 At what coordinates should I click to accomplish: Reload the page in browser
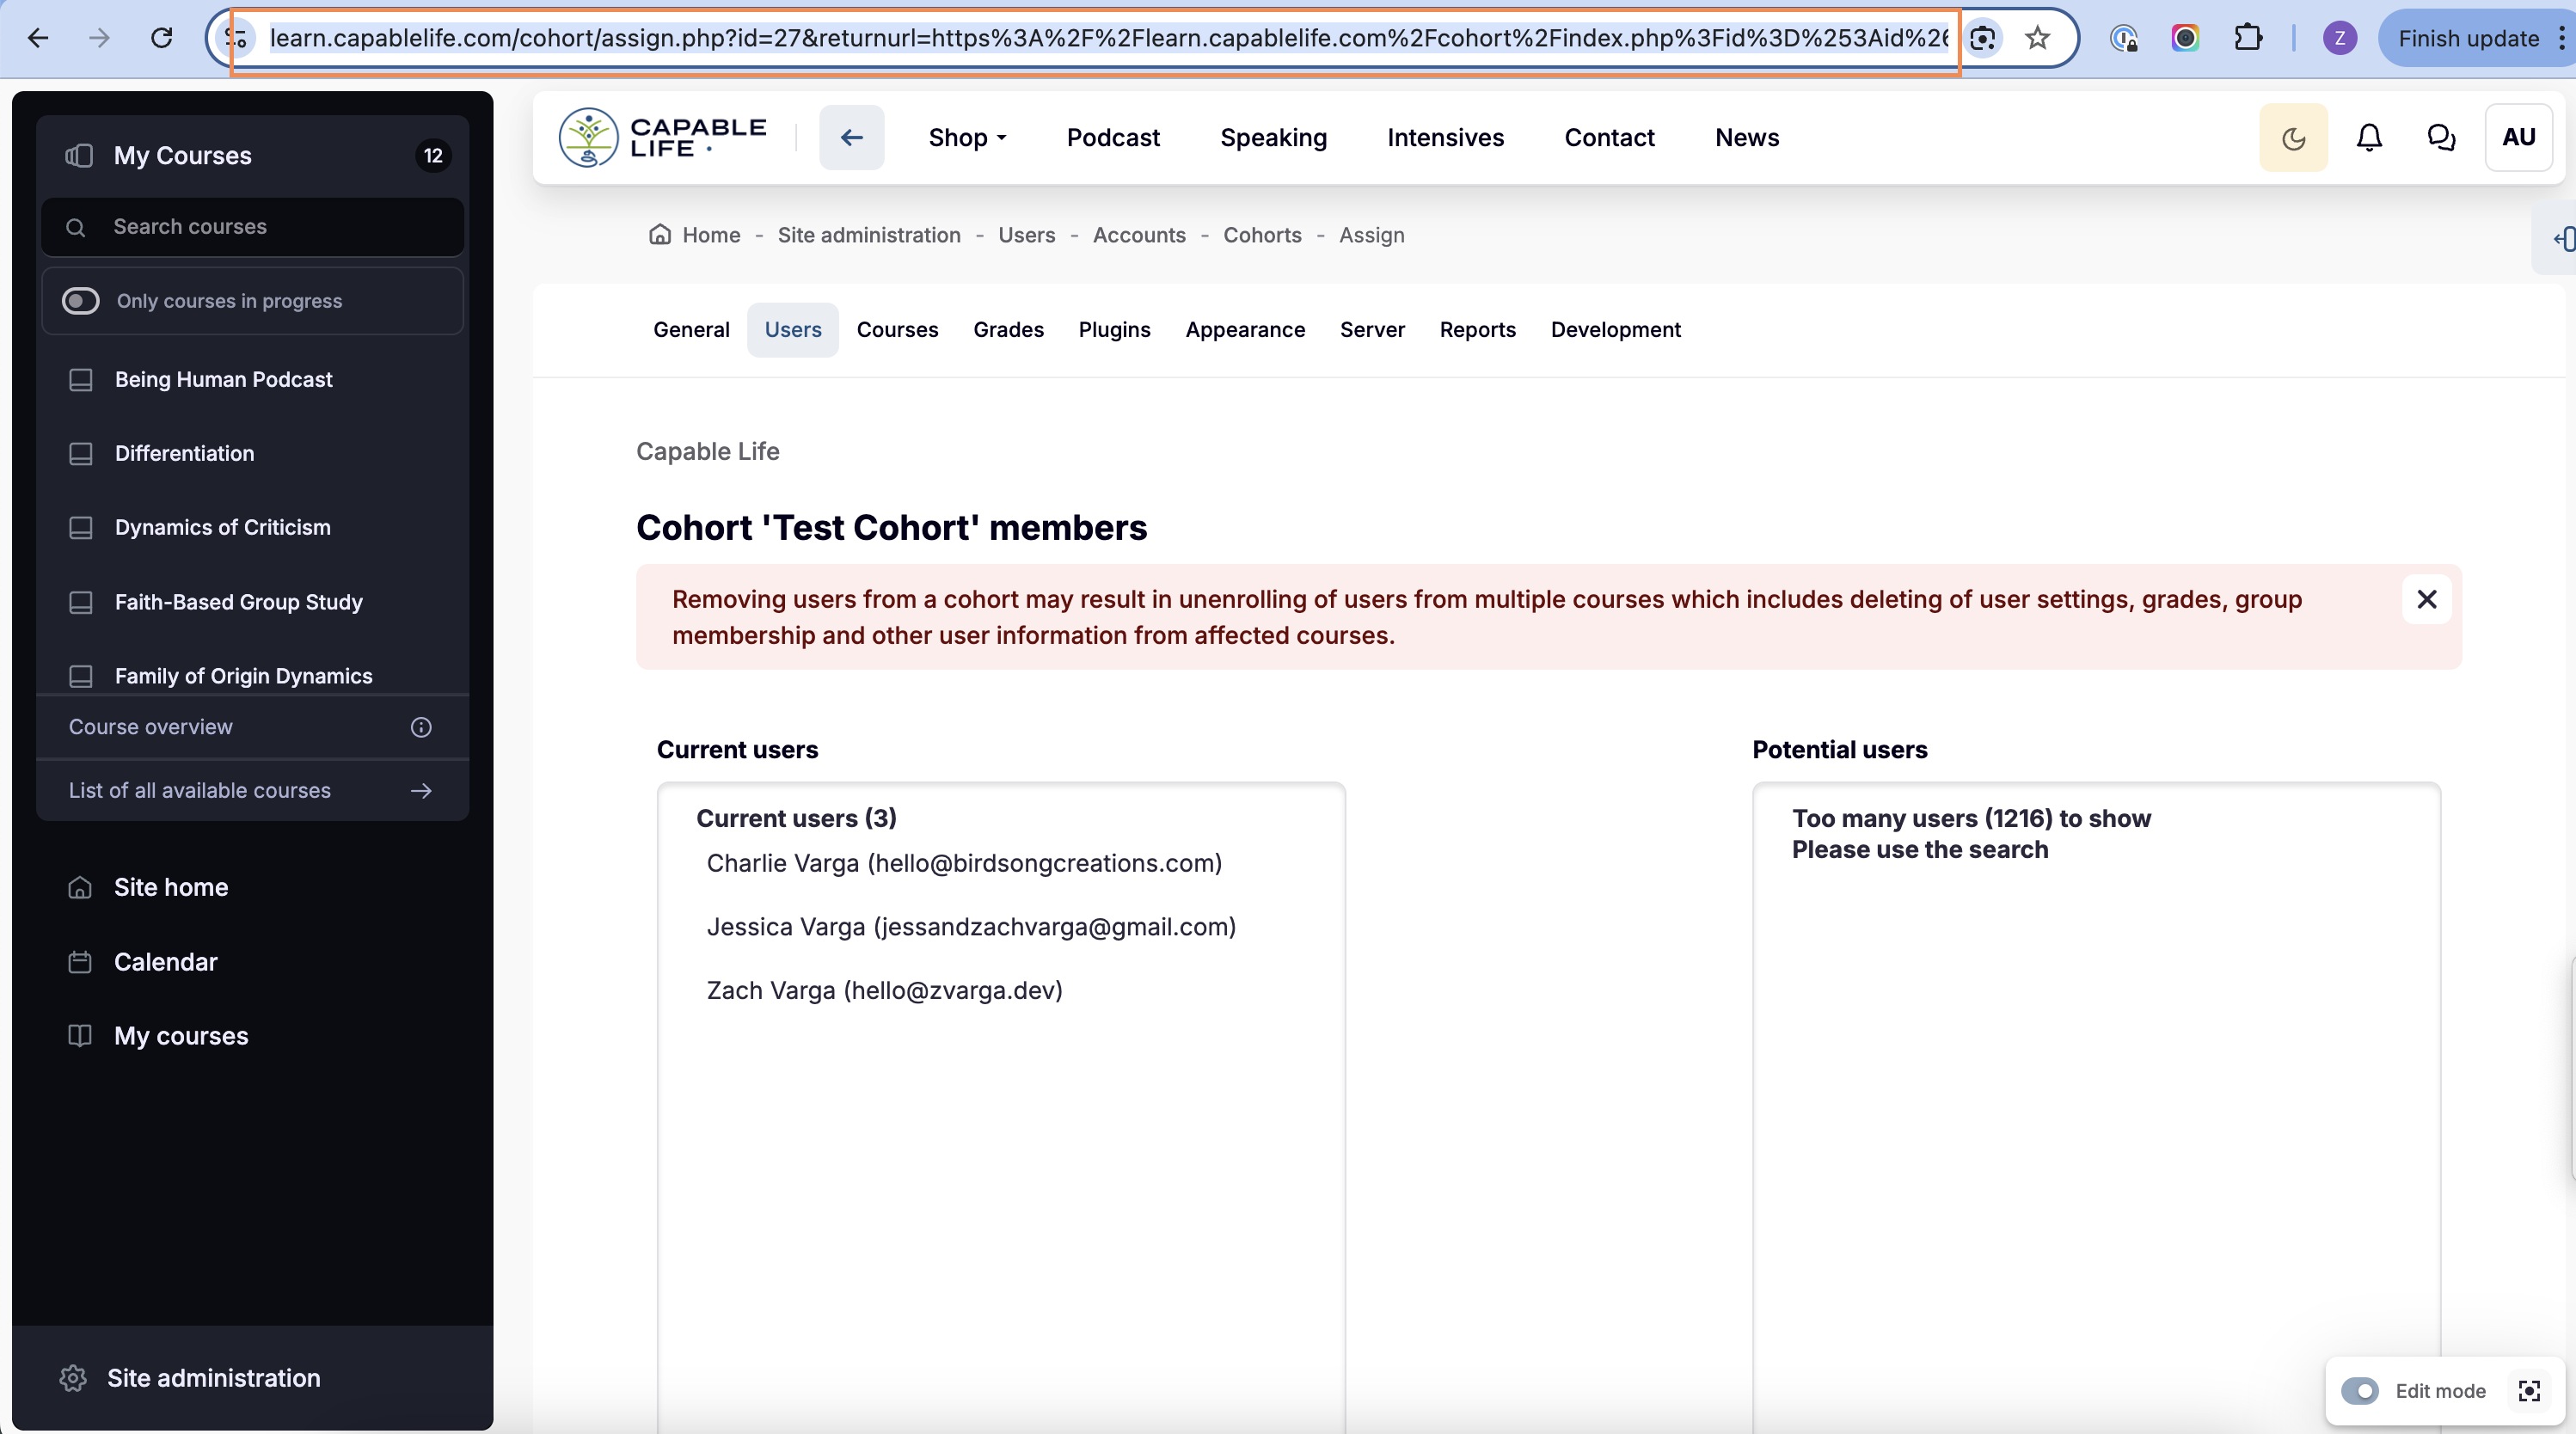point(161,38)
